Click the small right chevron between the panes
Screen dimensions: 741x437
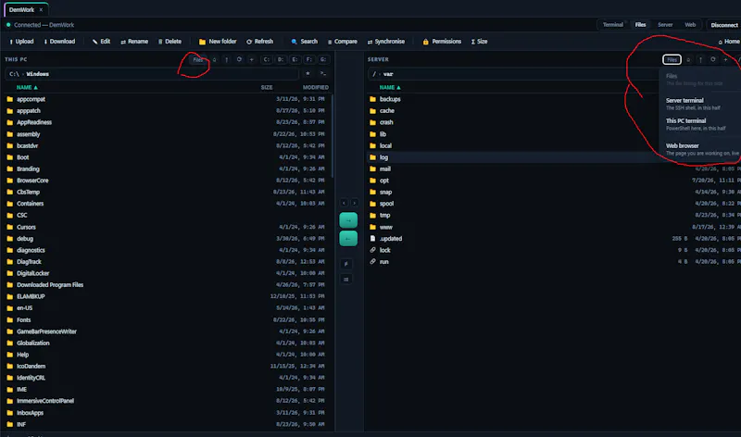coord(354,203)
